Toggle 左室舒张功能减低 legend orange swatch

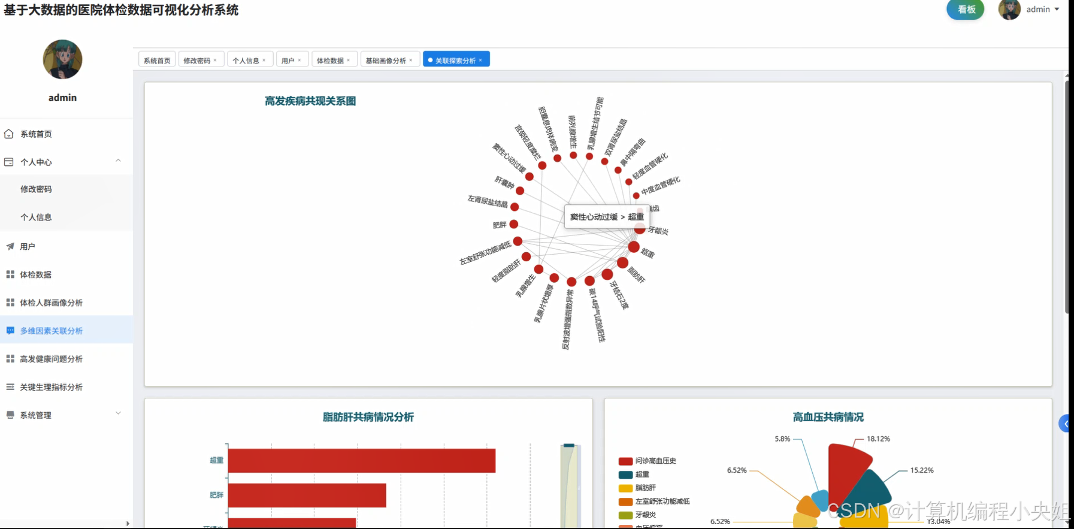[x=625, y=501]
